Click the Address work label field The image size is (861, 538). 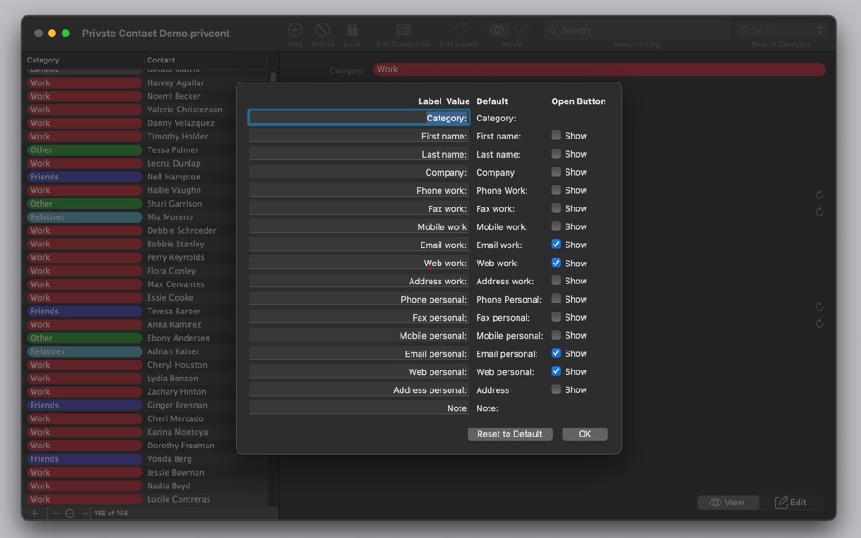(359, 281)
